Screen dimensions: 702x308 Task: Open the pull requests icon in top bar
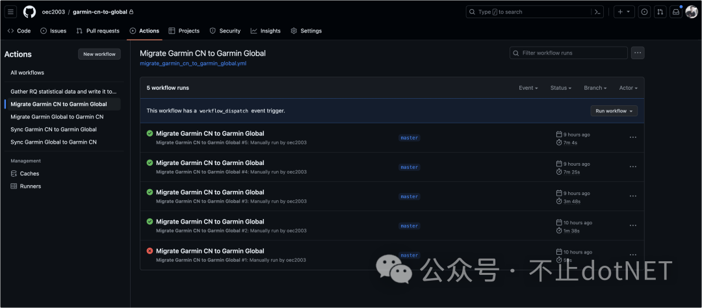coord(660,12)
